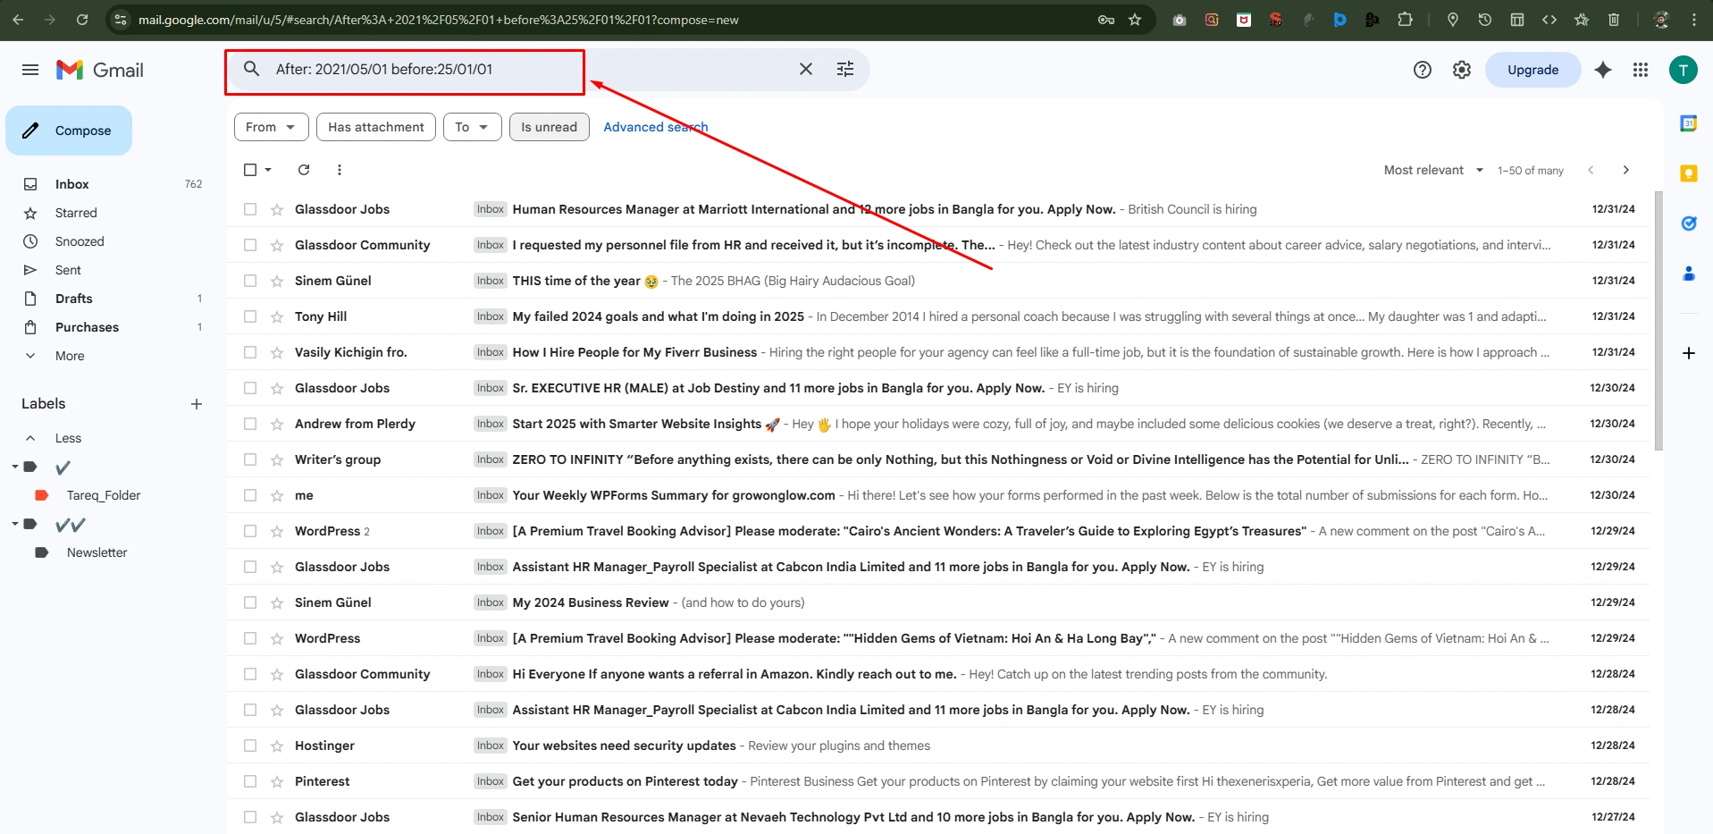1713x834 pixels.
Task: Tick the Vasily Kichigin email checkbox
Action: [250, 352]
